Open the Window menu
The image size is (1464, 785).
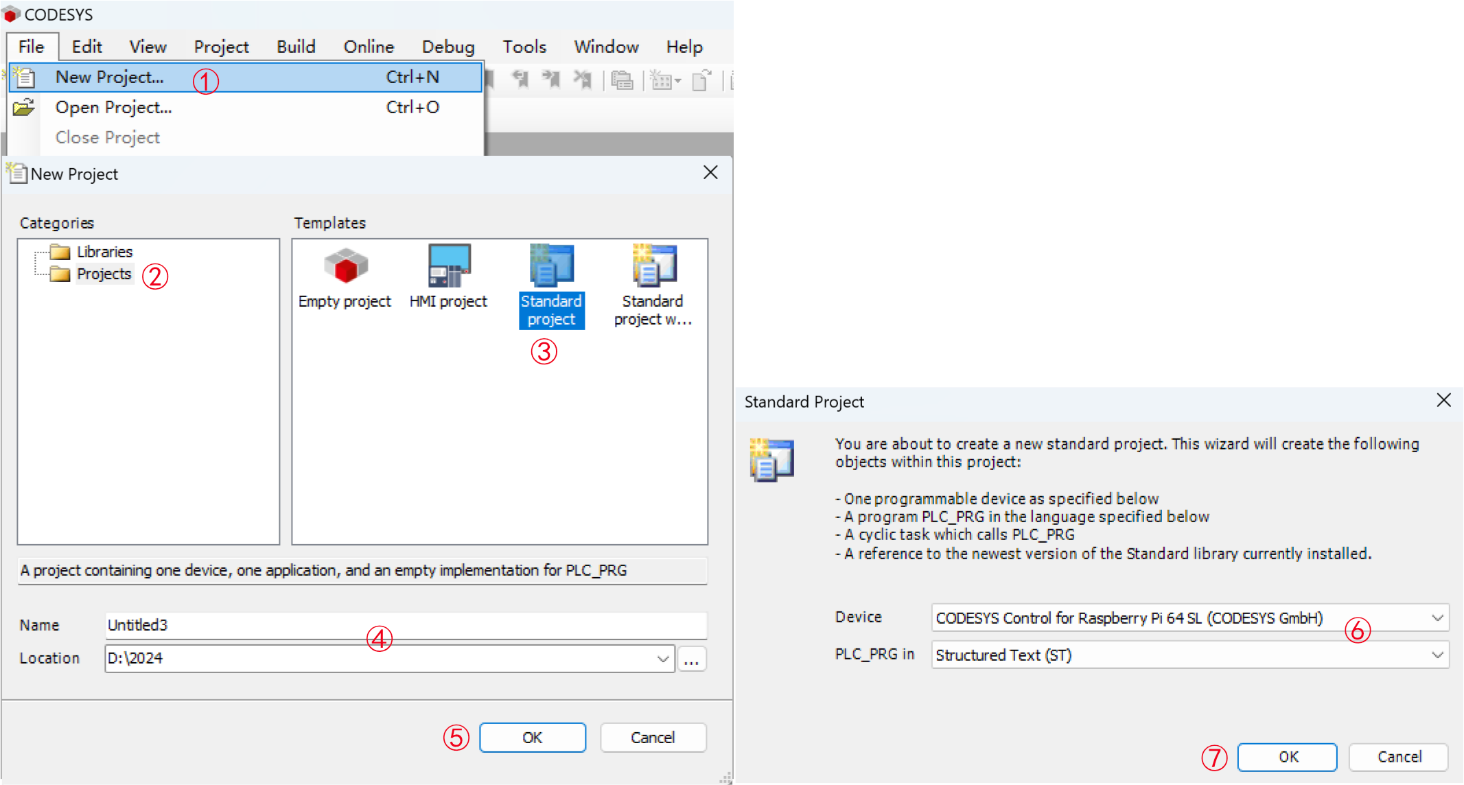point(606,47)
